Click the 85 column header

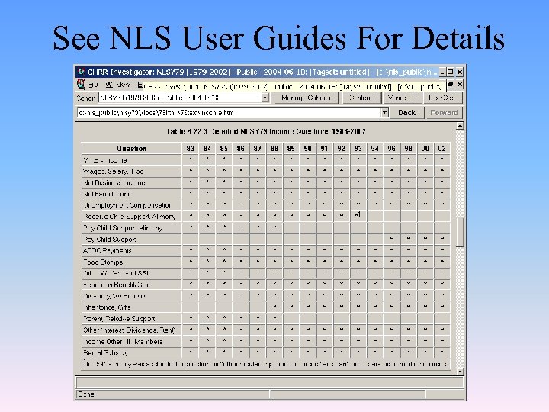(x=224, y=149)
